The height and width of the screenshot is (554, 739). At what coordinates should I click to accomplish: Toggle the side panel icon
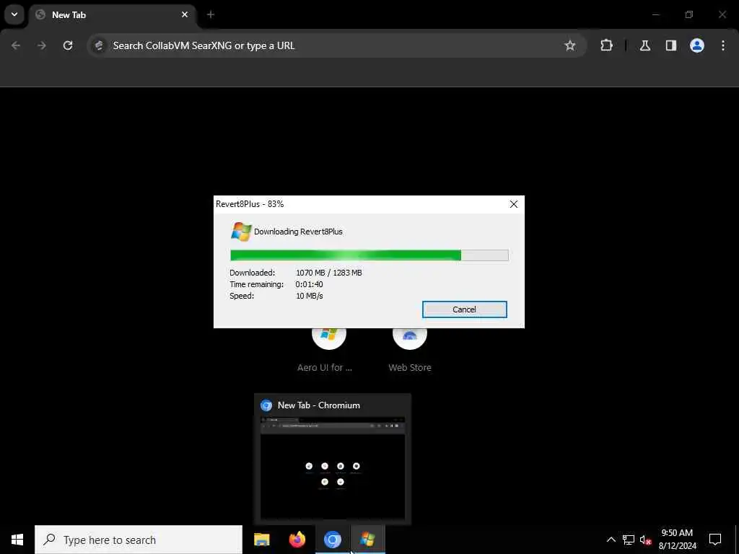(x=670, y=45)
